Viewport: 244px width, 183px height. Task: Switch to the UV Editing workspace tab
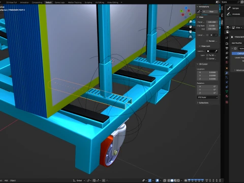pyautogui.click(x=100, y=3)
